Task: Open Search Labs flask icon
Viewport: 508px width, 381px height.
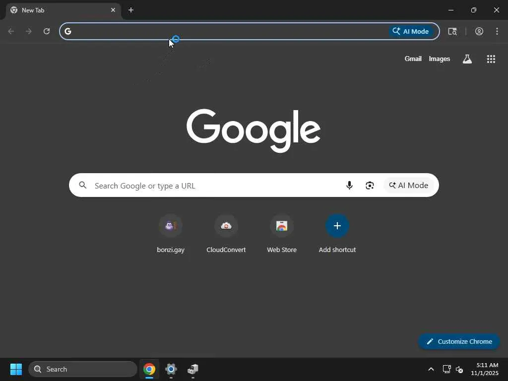Action: tap(467, 59)
